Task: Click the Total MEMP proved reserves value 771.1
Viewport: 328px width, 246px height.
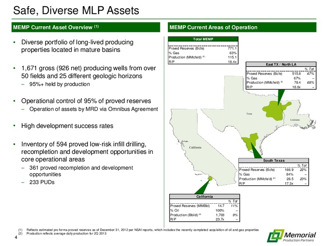Action: pyautogui.click(x=232, y=48)
